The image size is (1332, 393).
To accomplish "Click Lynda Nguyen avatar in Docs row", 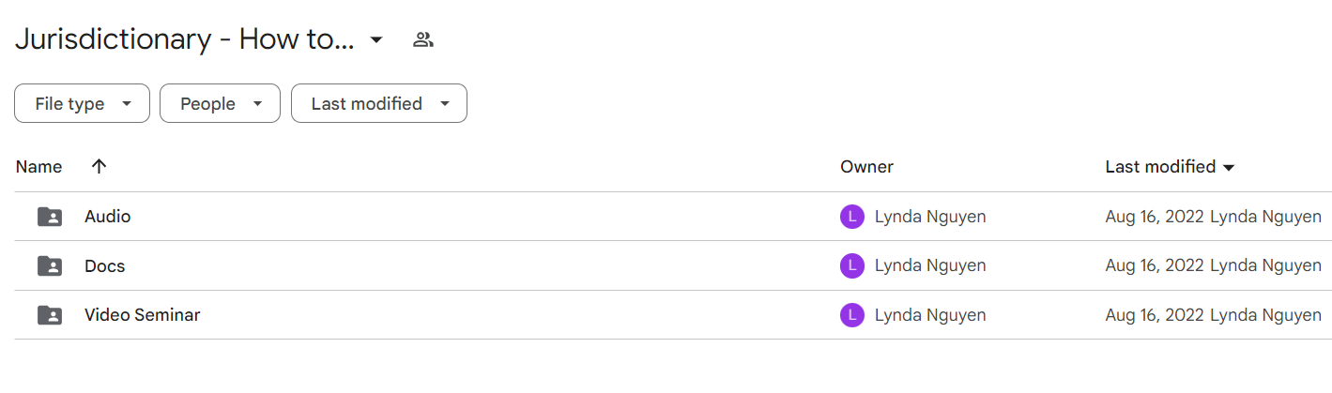I will [x=851, y=266].
